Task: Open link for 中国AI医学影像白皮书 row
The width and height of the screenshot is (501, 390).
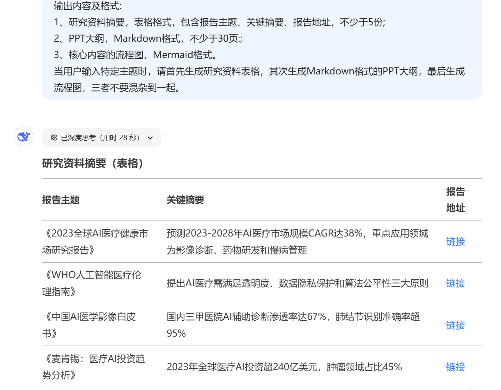Action: (x=455, y=325)
